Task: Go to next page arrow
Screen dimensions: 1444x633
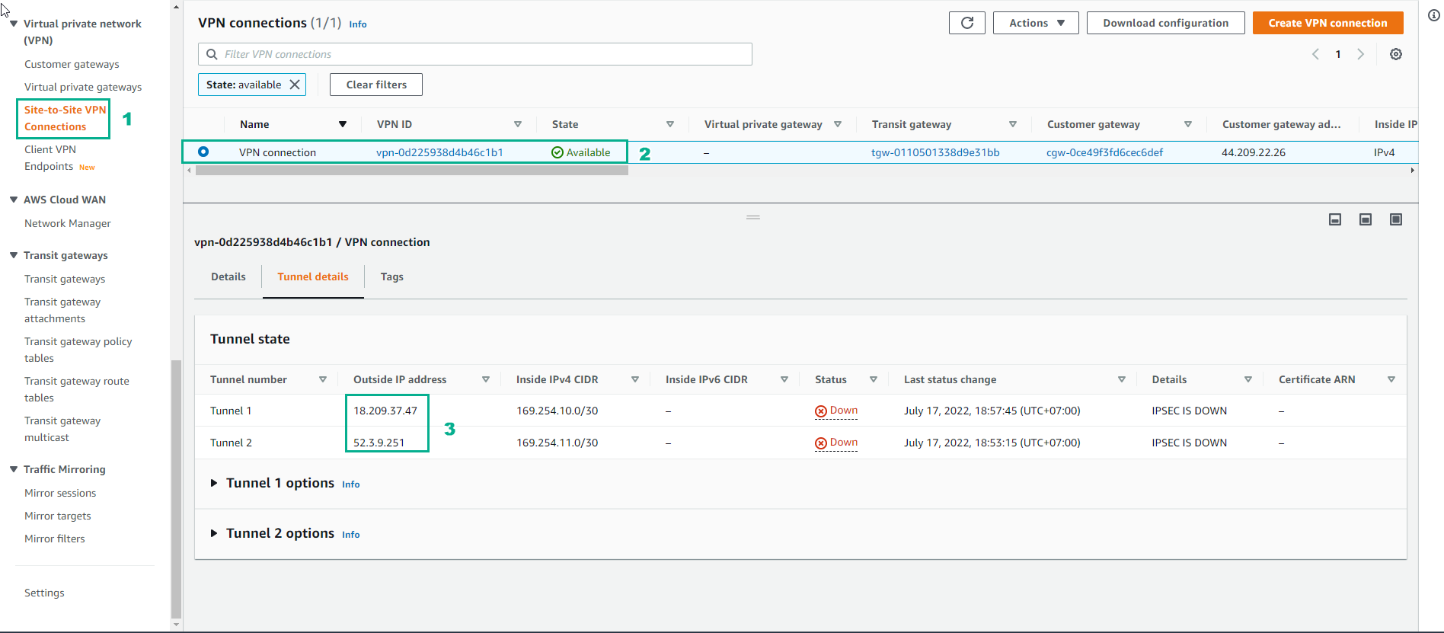Action: 1361,54
